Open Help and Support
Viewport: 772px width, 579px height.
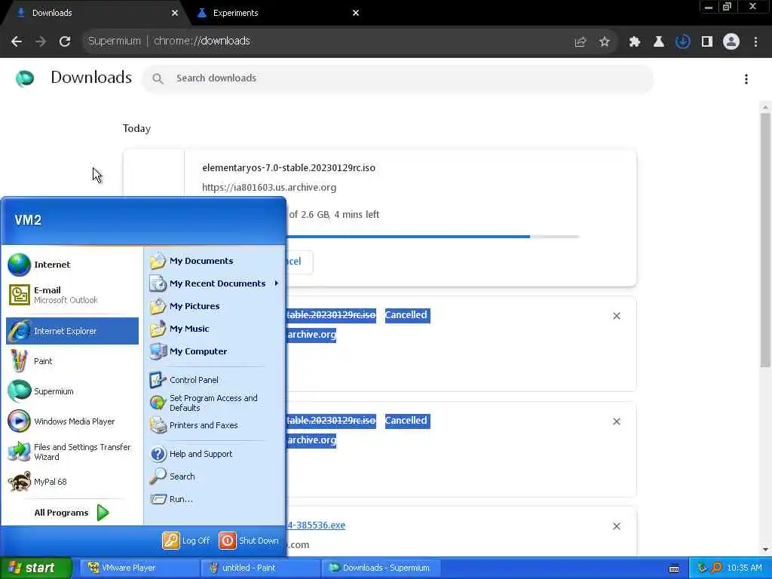click(x=214, y=454)
